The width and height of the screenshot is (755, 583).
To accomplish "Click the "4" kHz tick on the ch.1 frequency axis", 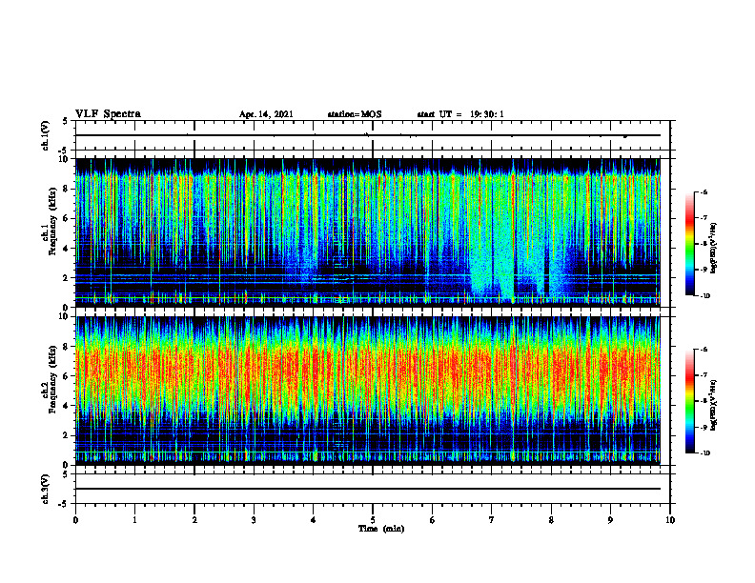I will (x=67, y=249).
